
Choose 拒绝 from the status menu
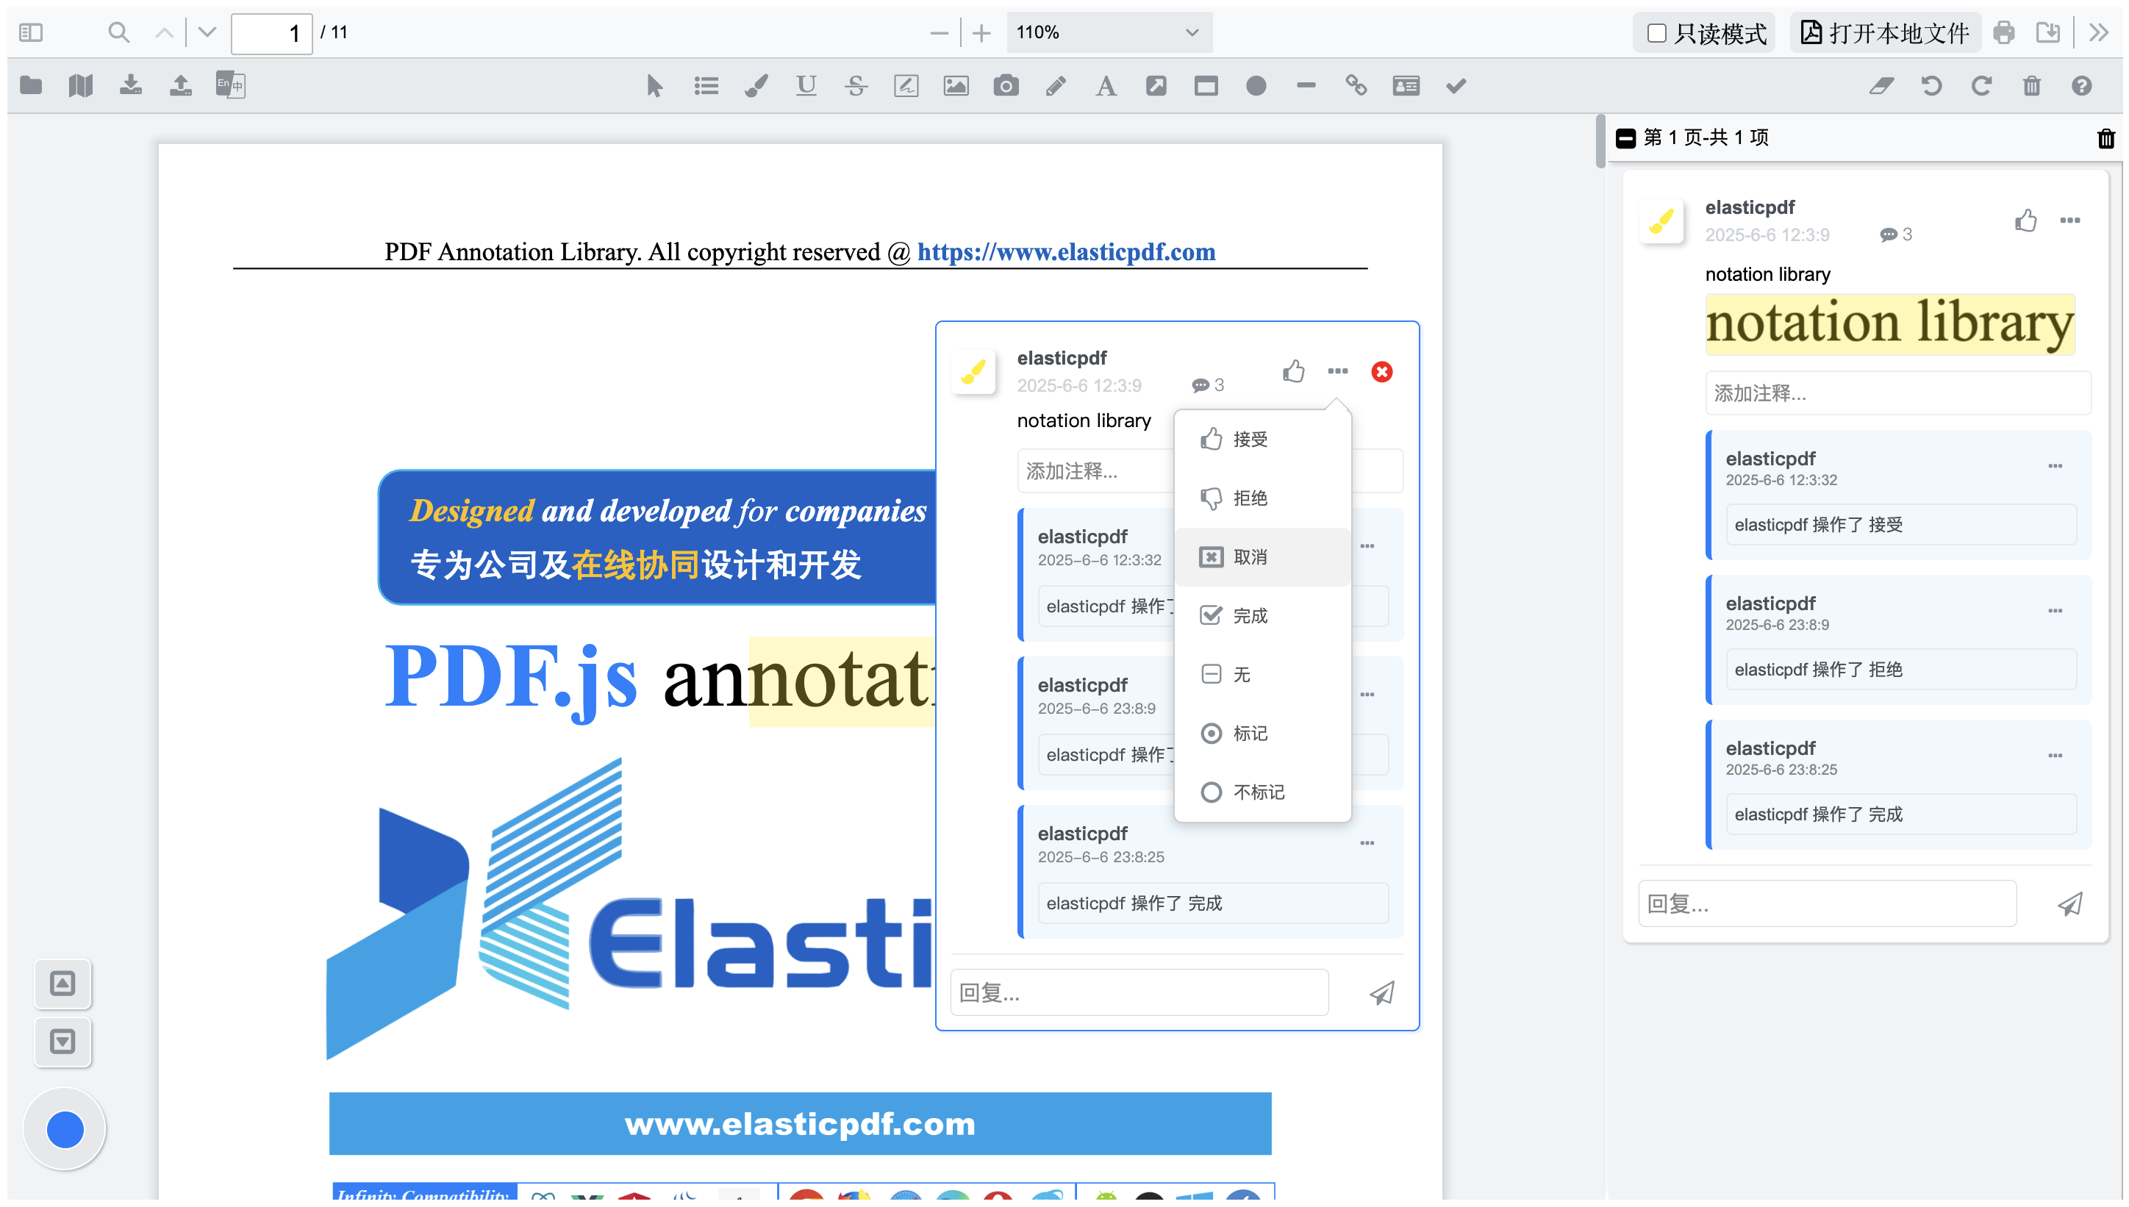(x=1248, y=498)
